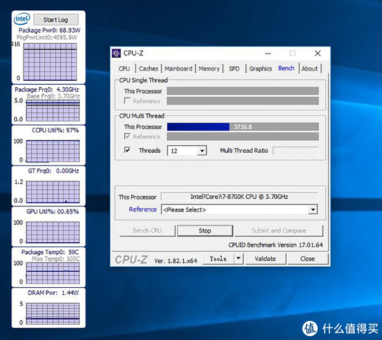The height and width of the screenshot is (340, 382).
Task: Uncheck the Threads checkbox
Action: 127,150
